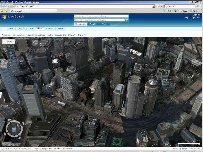Open Driving directions
203x152 pixels.
(36, 35)
